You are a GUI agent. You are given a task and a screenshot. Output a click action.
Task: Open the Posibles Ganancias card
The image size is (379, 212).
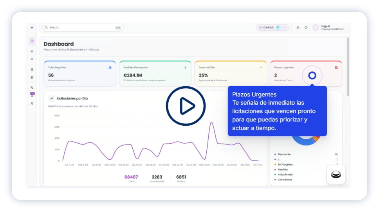pyautogui.click(x=155, y=74)
